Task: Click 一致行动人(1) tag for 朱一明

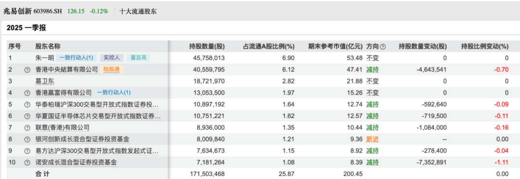Action: 76,58
